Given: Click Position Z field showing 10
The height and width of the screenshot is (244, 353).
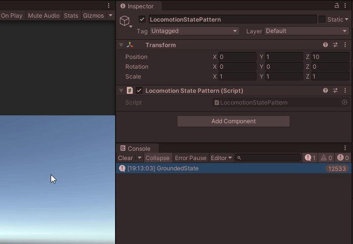Looking at the screenshot, I should pyautogui.click(x=330, y=56).
